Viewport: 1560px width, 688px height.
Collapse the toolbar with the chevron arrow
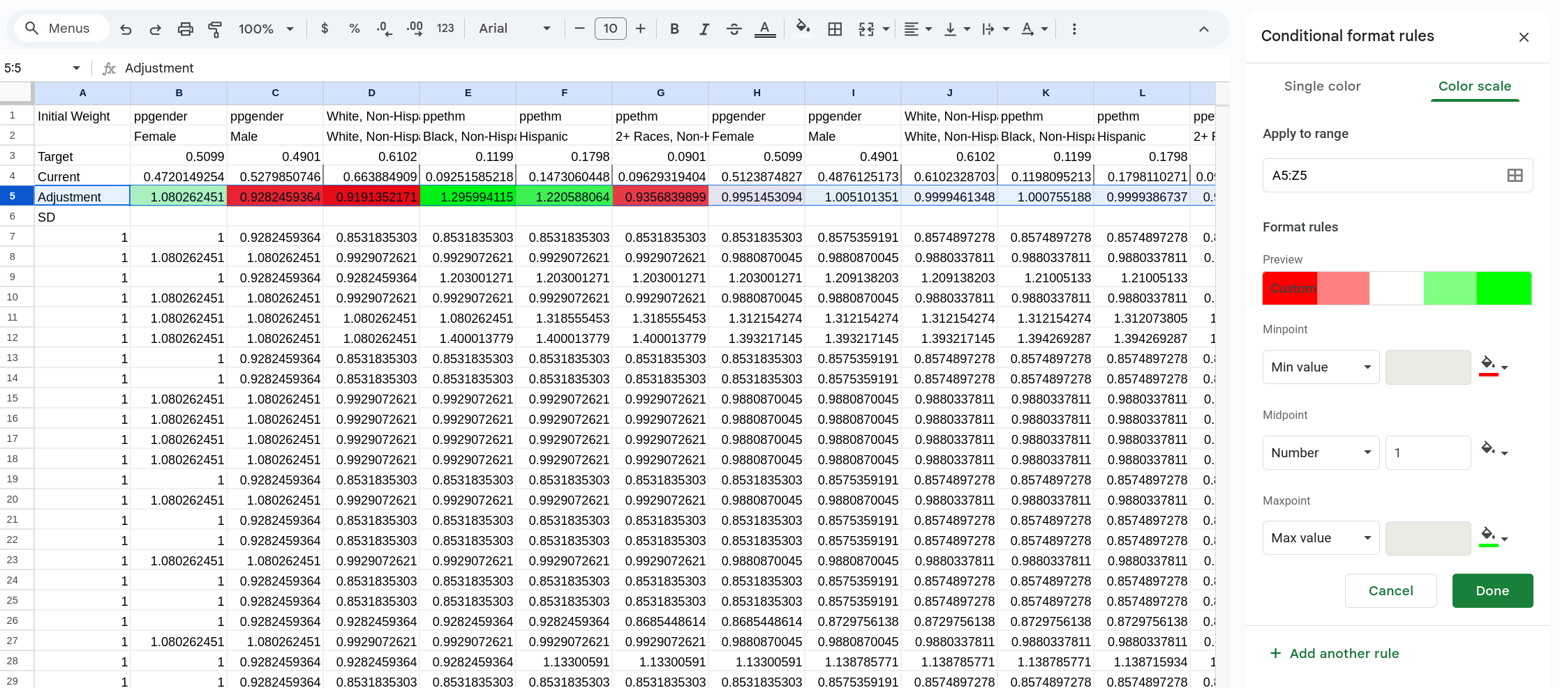click(x=1204, y=29)
